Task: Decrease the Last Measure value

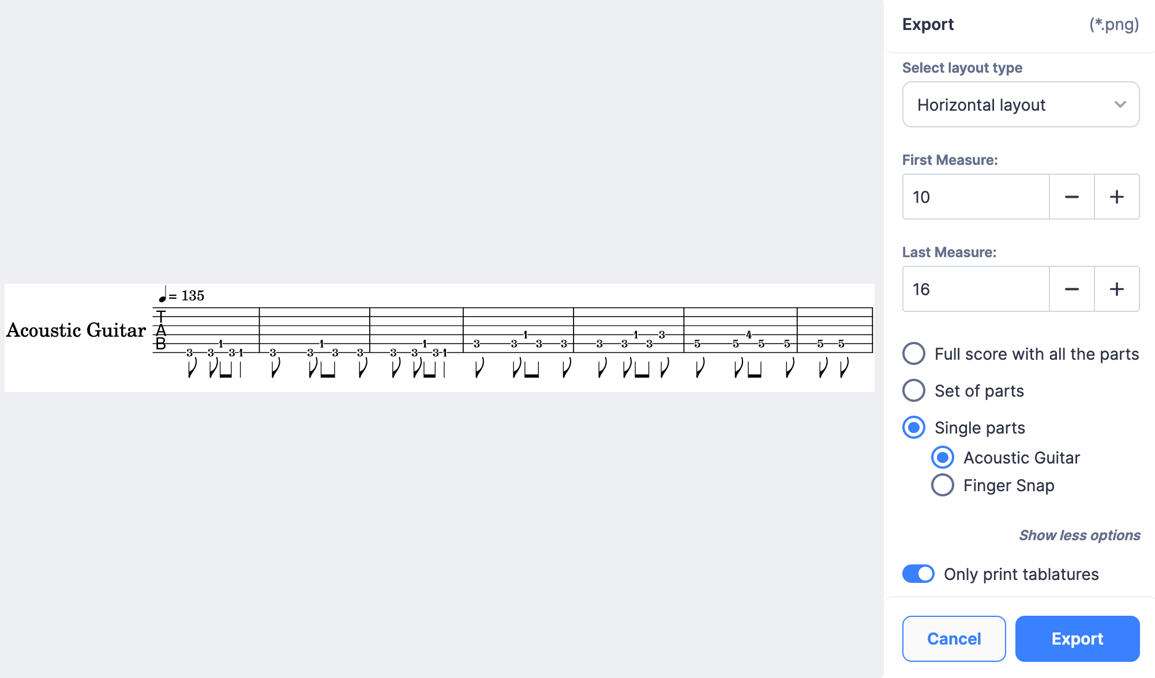Action: tap(1071, 289)
